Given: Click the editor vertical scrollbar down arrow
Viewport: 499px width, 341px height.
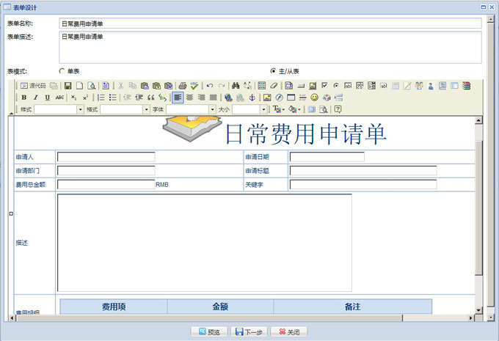Looking at the screenshot, I should point(478,310).
